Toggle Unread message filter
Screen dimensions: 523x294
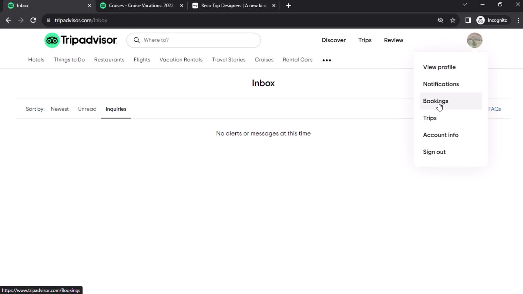pyautogui.click(x=87, y=109)
